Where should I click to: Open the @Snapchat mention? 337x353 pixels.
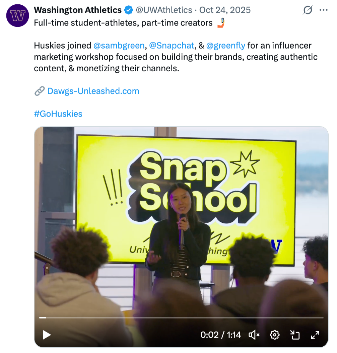pyautogui.click(x=172, y=46)
